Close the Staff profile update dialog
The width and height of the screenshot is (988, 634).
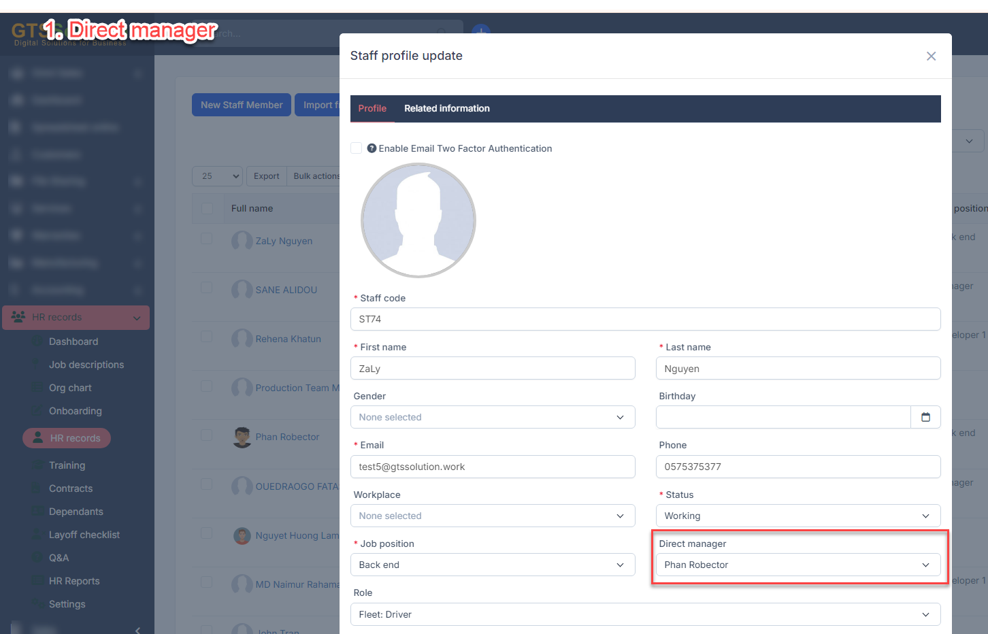point(931,56)
